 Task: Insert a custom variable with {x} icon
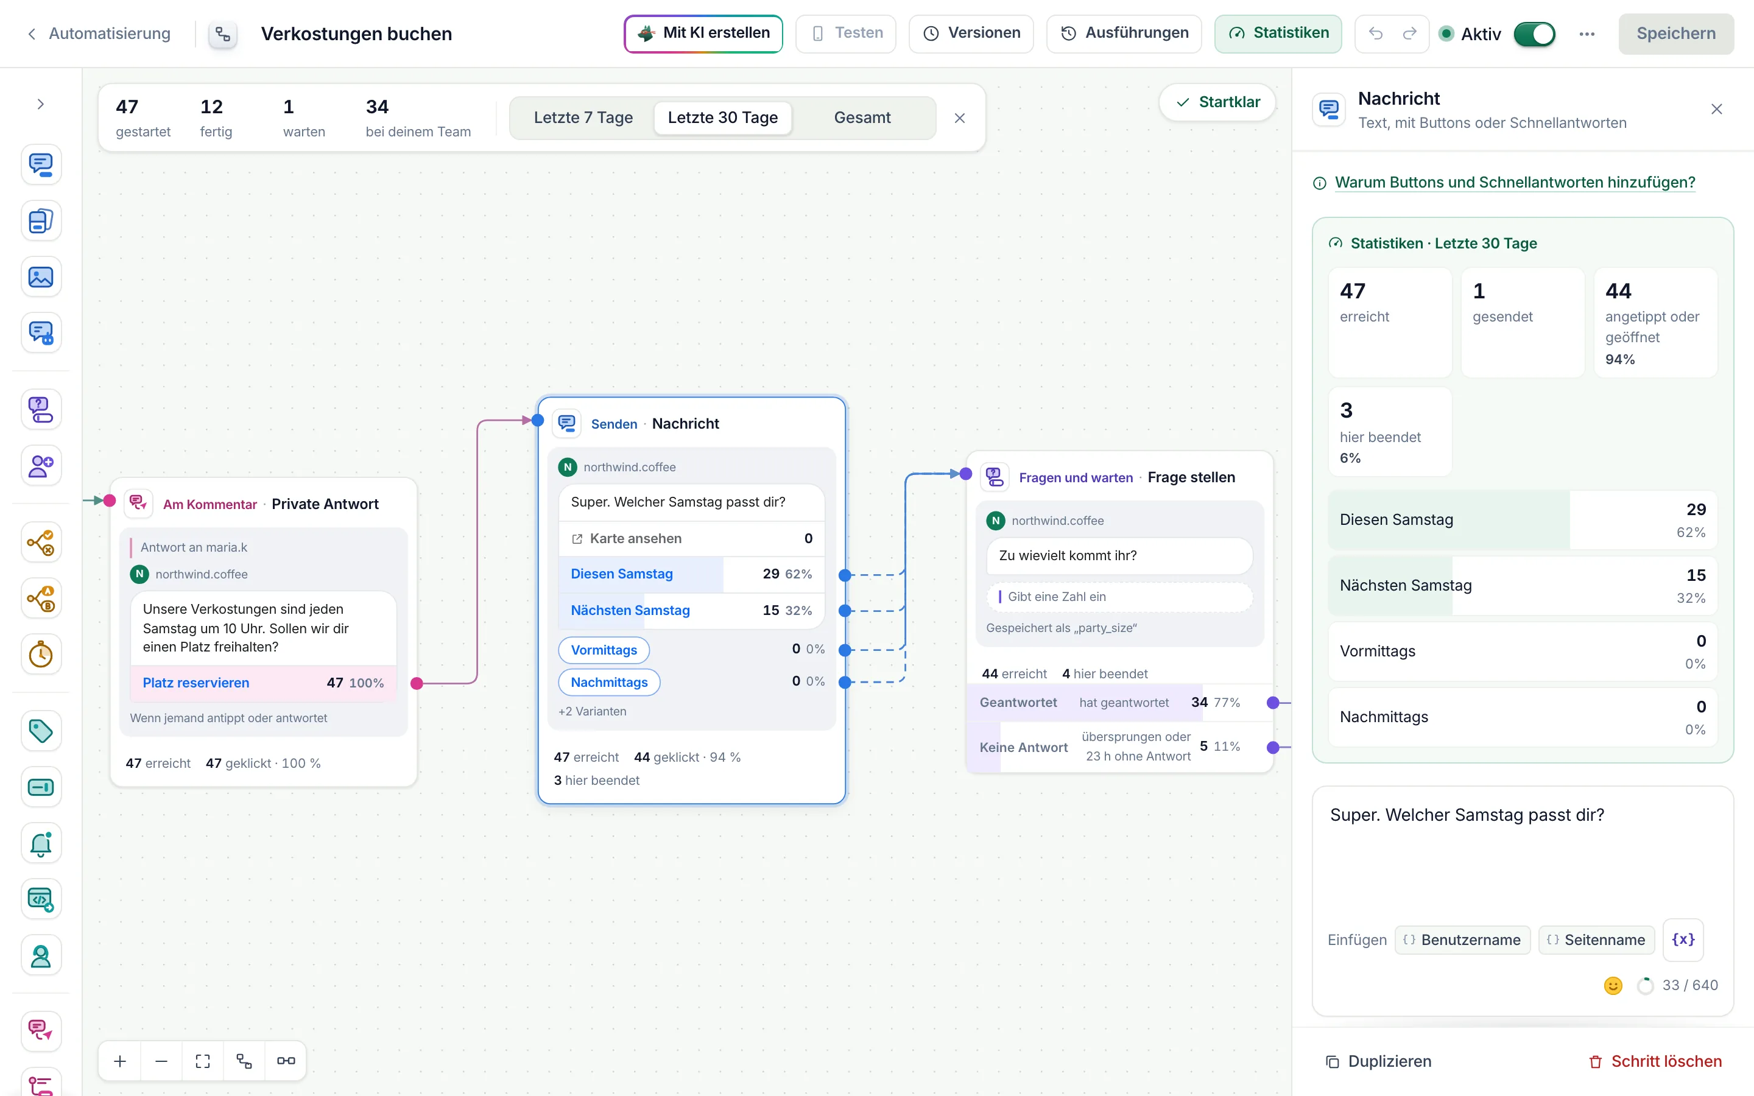pos(1683,940)
